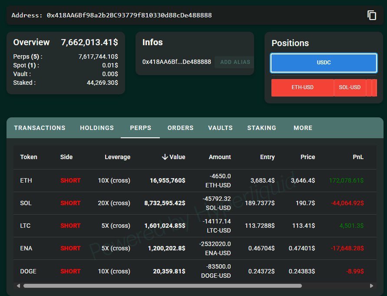This screenshot has width=387, height=296.
Task: Click the Spot value 0.01$
Action: (x=110, y=65)
